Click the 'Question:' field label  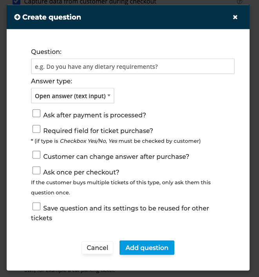46,52
